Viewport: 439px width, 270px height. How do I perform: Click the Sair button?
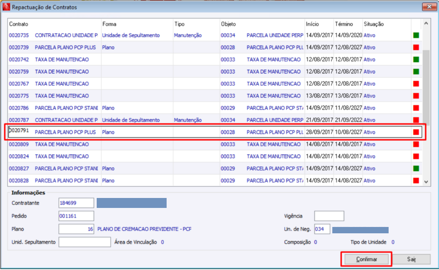click(x=411, y=260)
